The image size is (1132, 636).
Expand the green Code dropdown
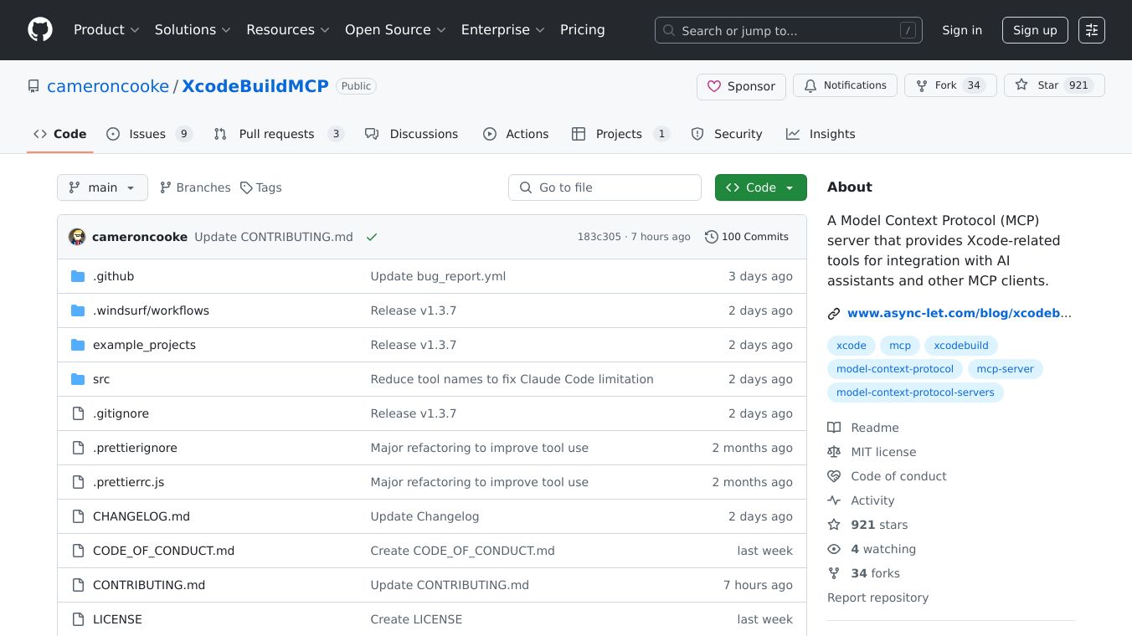click(760, 187)
